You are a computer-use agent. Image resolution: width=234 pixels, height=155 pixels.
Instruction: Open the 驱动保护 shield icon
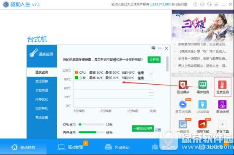coord(183,85)
